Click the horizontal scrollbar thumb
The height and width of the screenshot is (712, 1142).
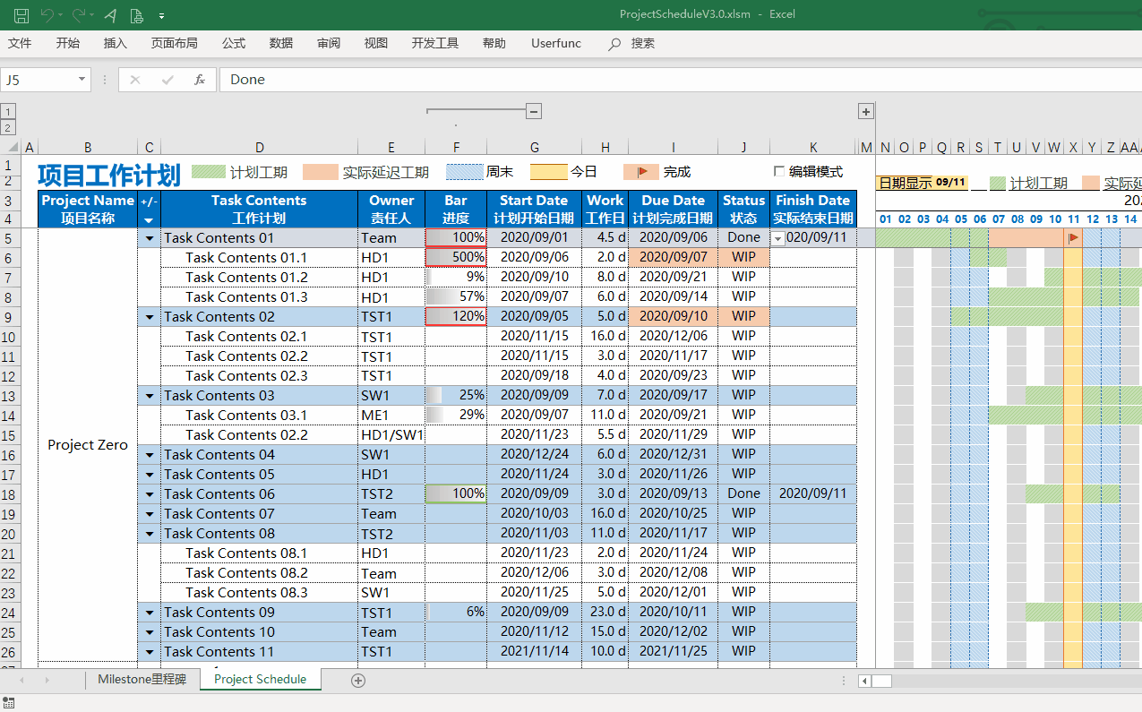click(881, 681)
